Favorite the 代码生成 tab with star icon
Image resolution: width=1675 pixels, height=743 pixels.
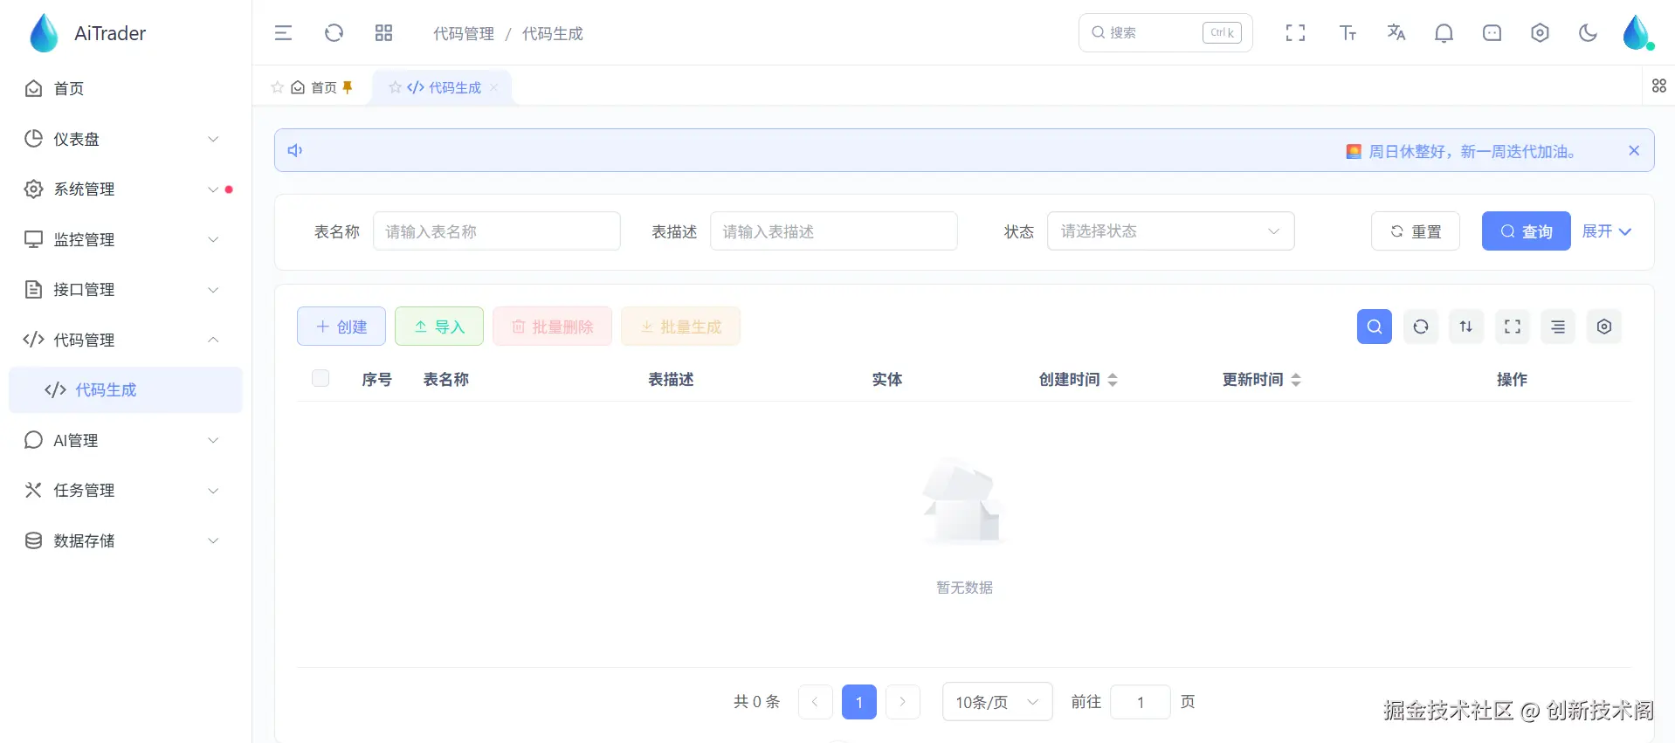point(396,87)
